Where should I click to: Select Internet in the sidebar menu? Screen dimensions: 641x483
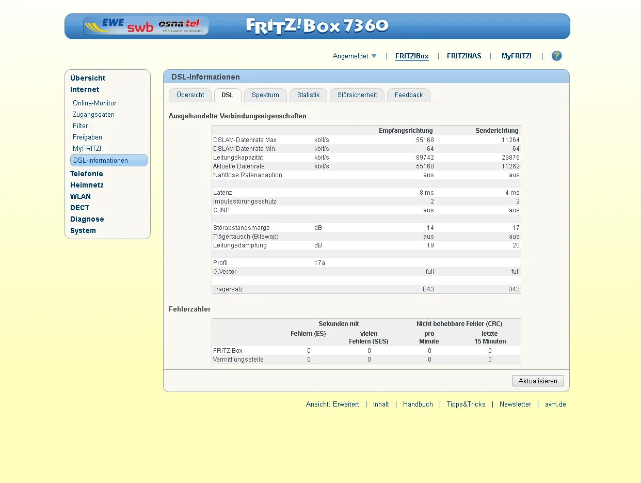click(85, 89)
